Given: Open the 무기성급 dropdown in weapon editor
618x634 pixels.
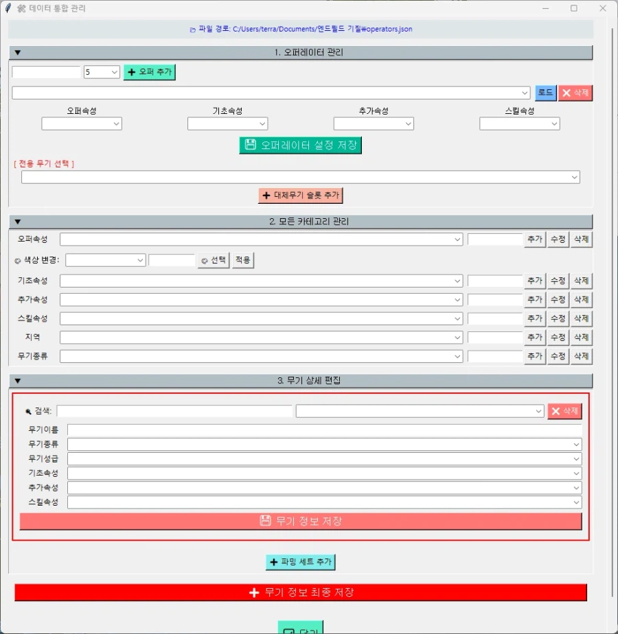Looking at the screenshot, I should [575, 458].
